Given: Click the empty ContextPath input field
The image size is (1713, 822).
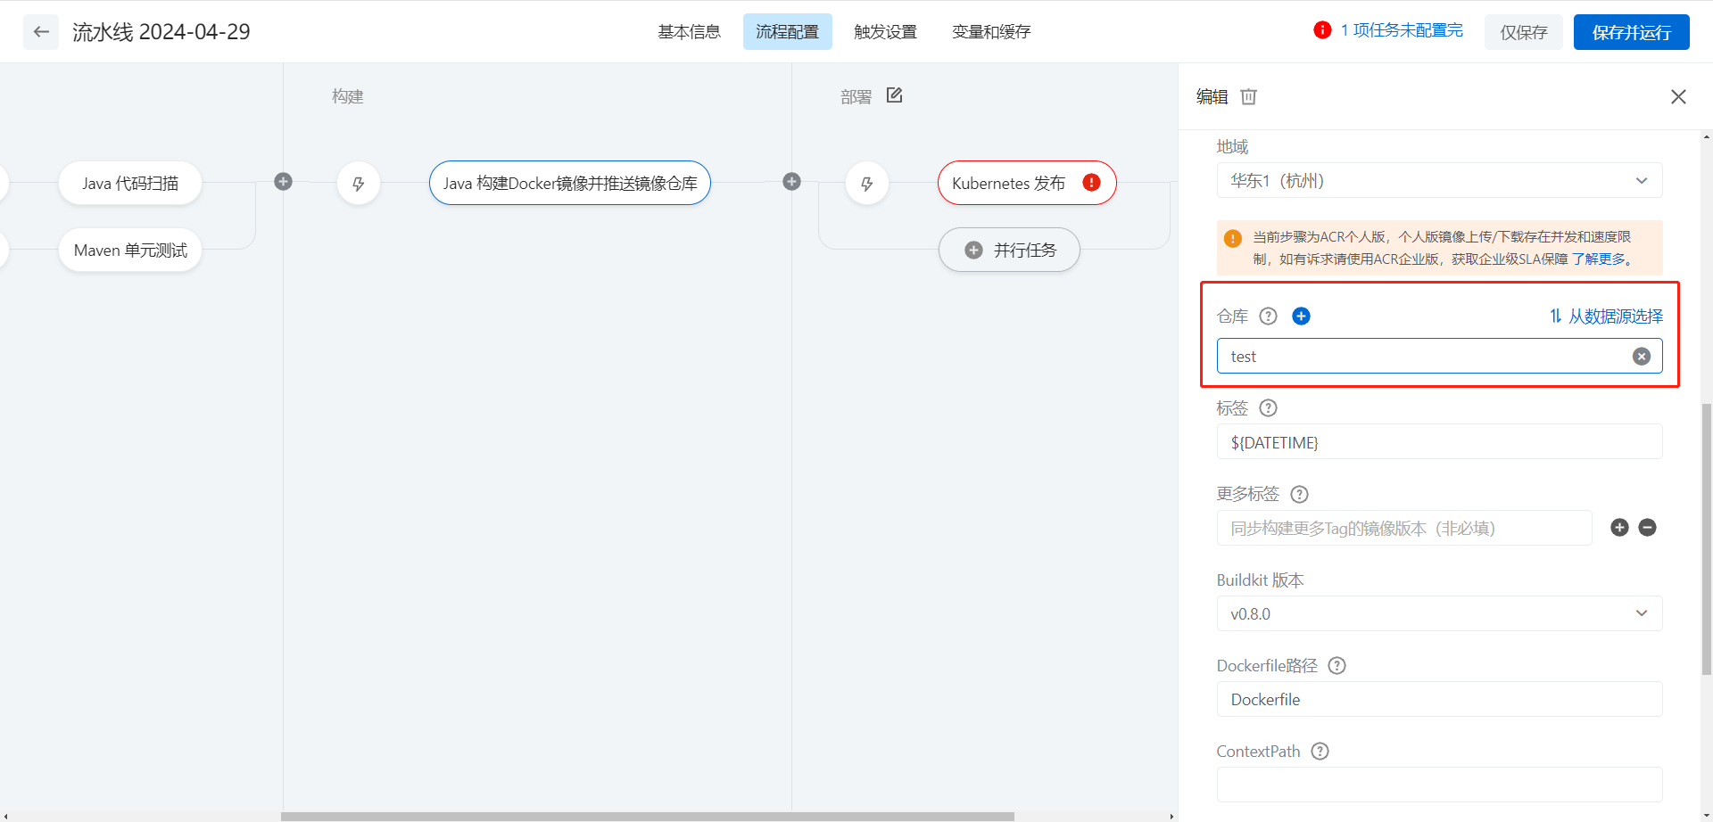Looking at the screenshot, I should coord(1439,785).
